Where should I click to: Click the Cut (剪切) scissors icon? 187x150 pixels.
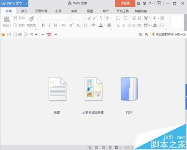(15, 18)
